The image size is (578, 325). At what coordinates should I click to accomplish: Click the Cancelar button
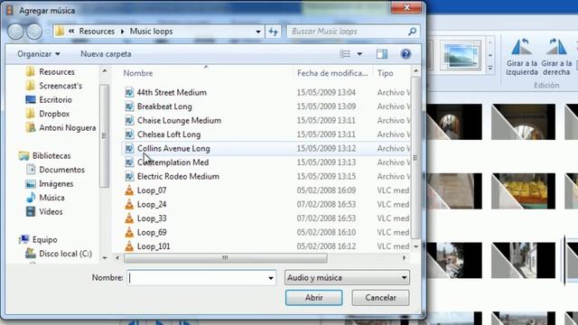pyautogui.click(x=380, y=298)
